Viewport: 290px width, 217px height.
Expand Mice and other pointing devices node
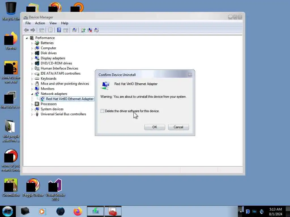point(32,84)
